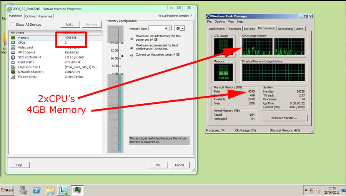Click the 'CONISTON' network summary value
The width and height of the screenshot is (346, 196).
click(x=72, y=72)
